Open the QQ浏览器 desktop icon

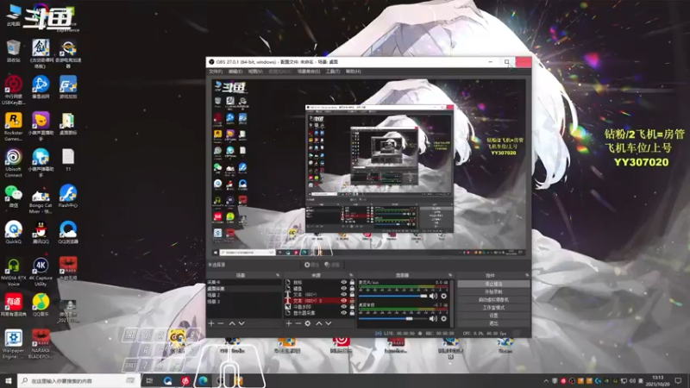(x=68, y=232)
